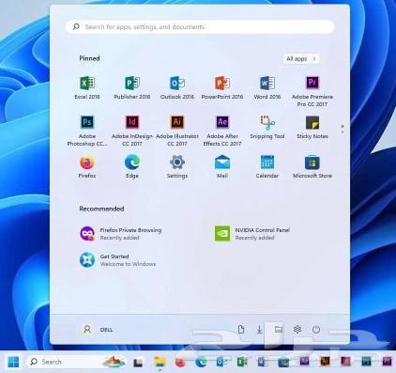Open Word 2016 from the Pinned apps grid
396x373 pixels.
coord(267,87)
